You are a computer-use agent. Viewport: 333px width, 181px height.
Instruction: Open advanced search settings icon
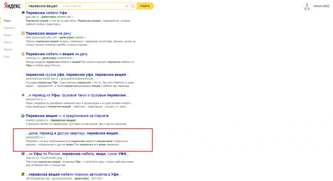point(133,6)
